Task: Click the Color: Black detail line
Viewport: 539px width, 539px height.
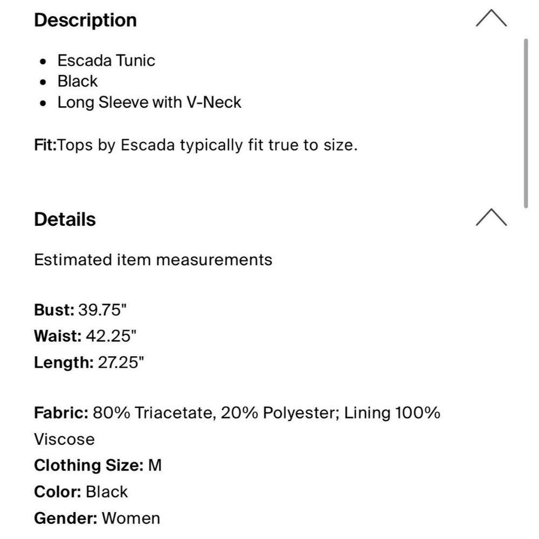Action: [81, 492]
